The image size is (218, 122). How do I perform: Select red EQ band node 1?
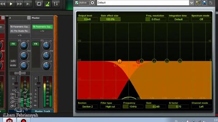tap(138, 62)
